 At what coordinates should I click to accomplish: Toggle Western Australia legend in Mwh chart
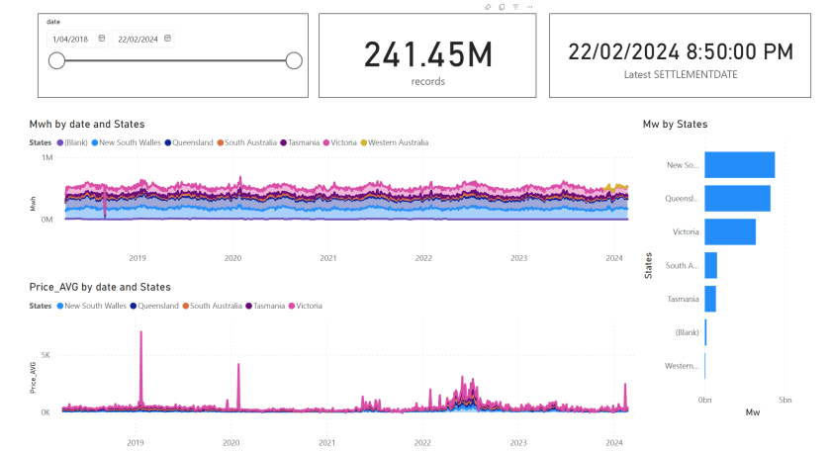[x=396, y=142]
